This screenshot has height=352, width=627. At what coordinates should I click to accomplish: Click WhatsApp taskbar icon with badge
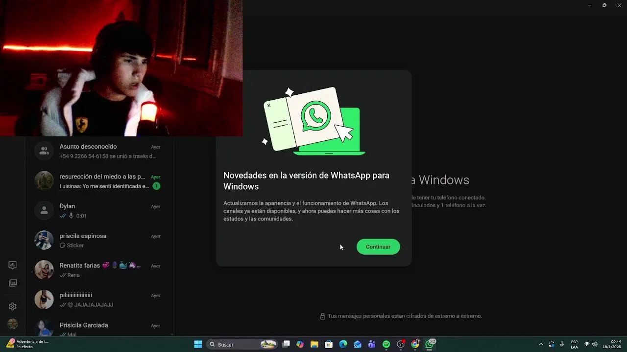pos(430,345)
